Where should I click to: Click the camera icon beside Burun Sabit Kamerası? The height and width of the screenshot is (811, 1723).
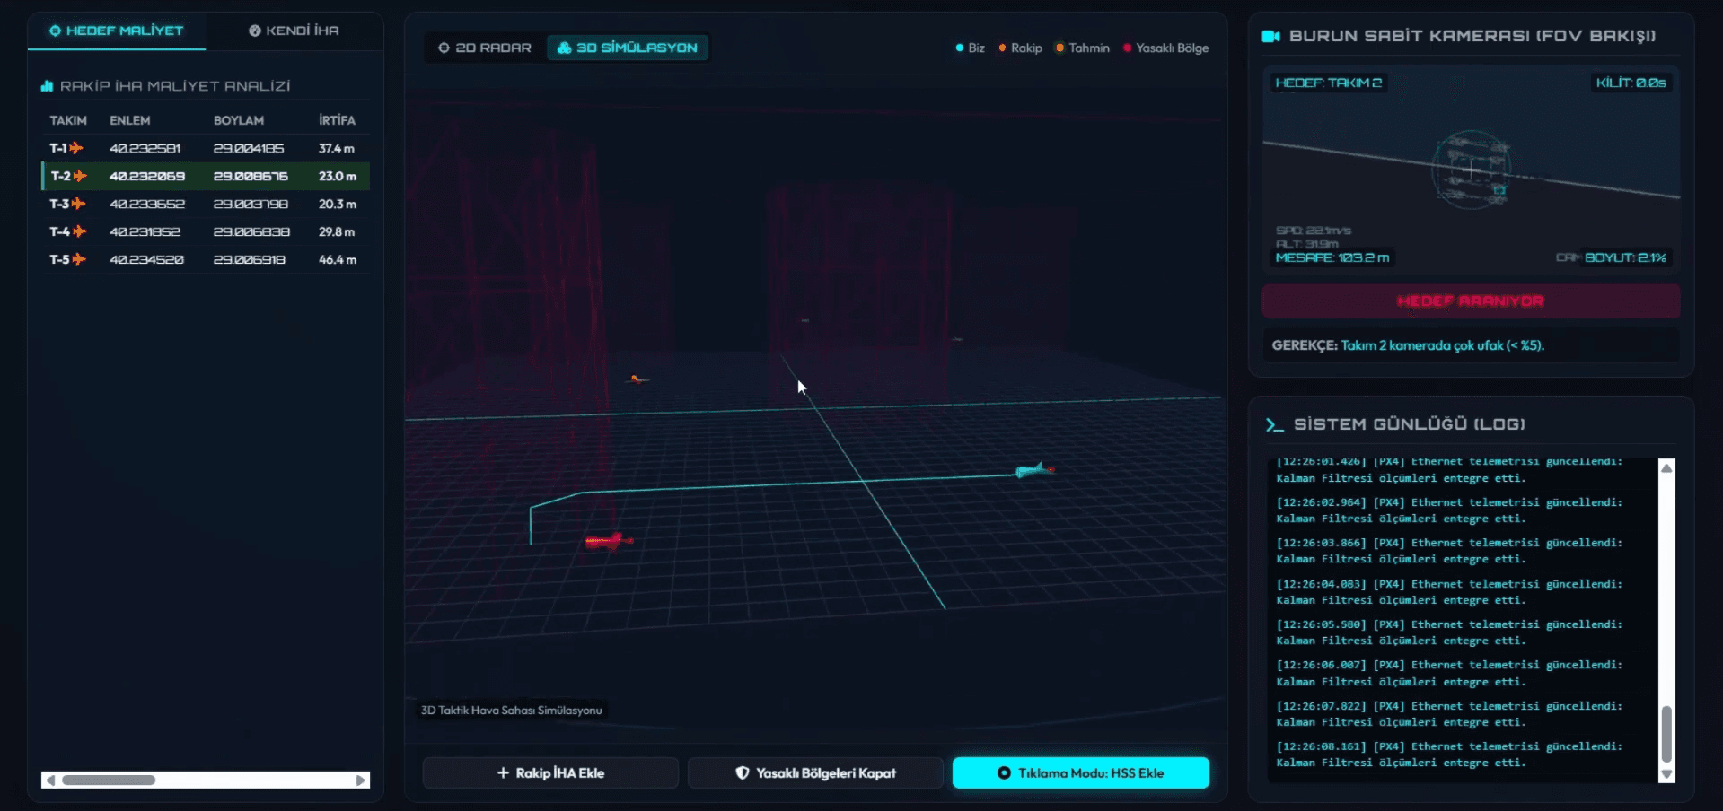(x=1270, y=36)
